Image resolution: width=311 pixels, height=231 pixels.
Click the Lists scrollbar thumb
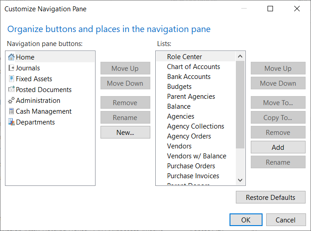(x=240, y=104)
